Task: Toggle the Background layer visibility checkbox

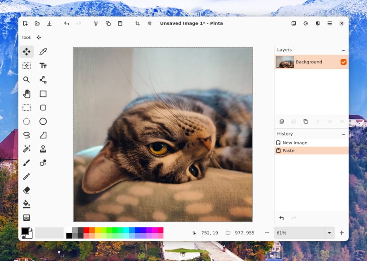Action: click(343, 62)
